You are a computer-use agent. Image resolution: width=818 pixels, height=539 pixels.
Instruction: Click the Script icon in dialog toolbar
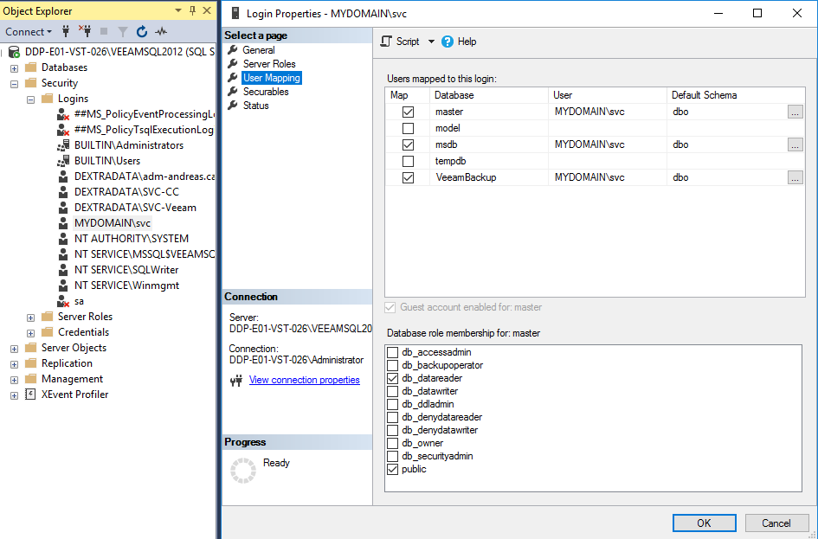point(385,42)
